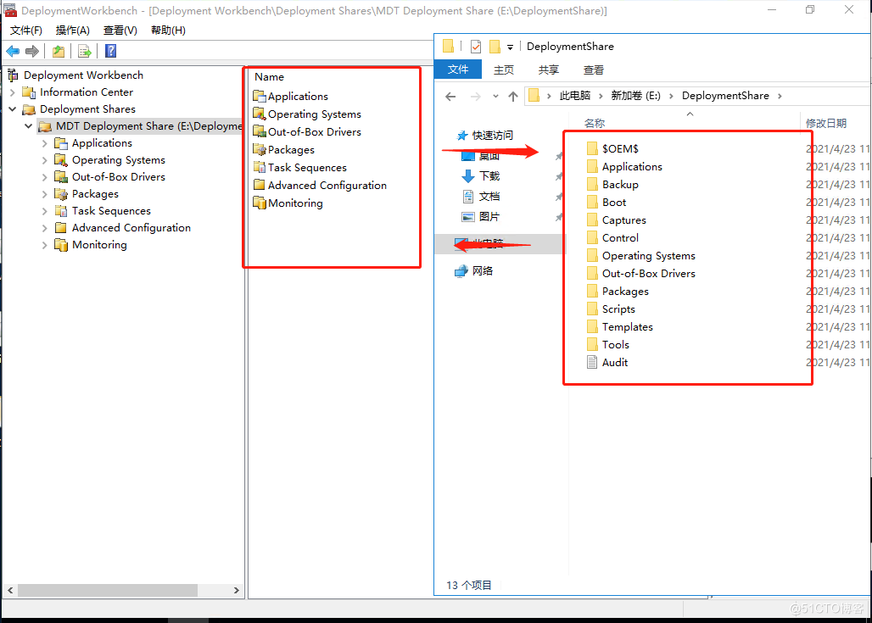Select Applications icon in the Name pane
This screenshot has height=623, width=872.
(x=260, y=96)
